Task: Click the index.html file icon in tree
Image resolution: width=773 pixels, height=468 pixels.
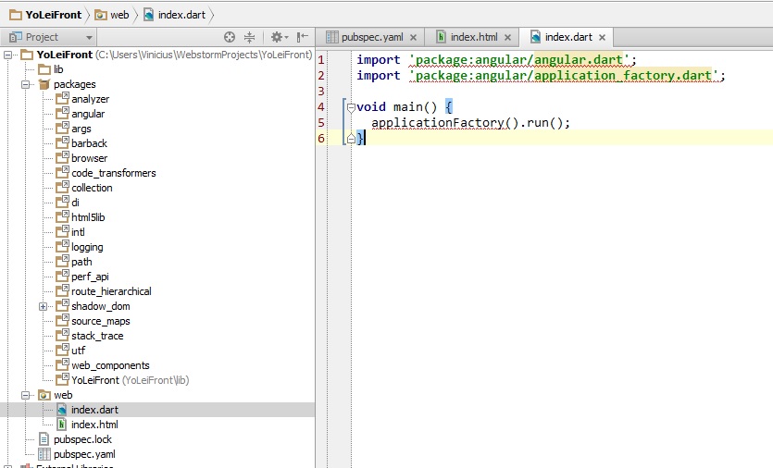Action: coord(62,425)
